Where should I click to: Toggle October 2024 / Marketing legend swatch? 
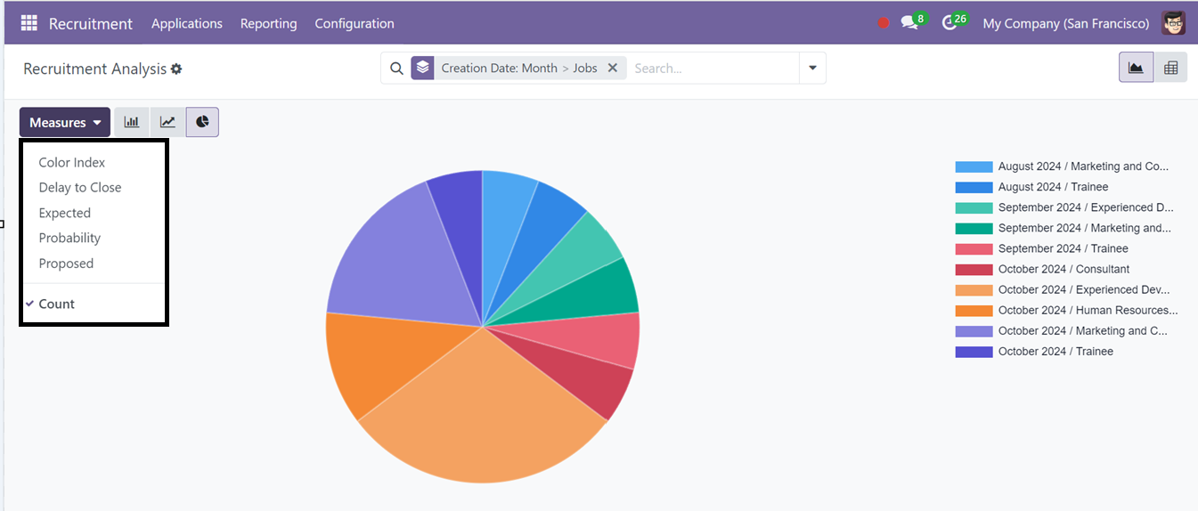(x=974, y=330)
